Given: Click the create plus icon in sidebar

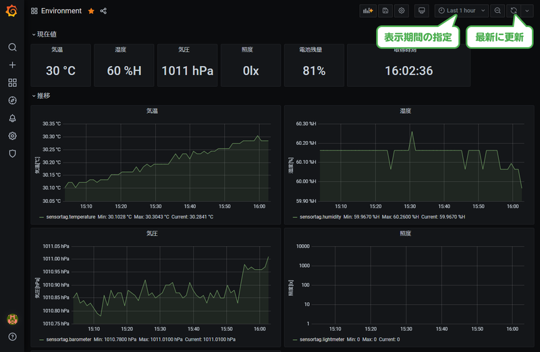Looking at the screenshot, I should [x=12, y=65].
